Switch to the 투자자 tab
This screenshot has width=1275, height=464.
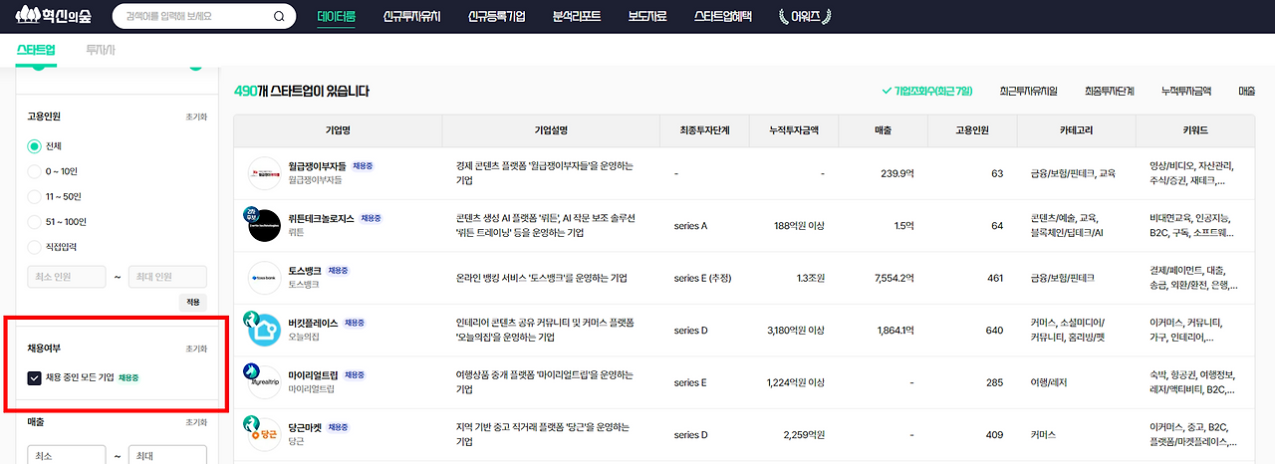pyautogui.click(x=101, y=49)
